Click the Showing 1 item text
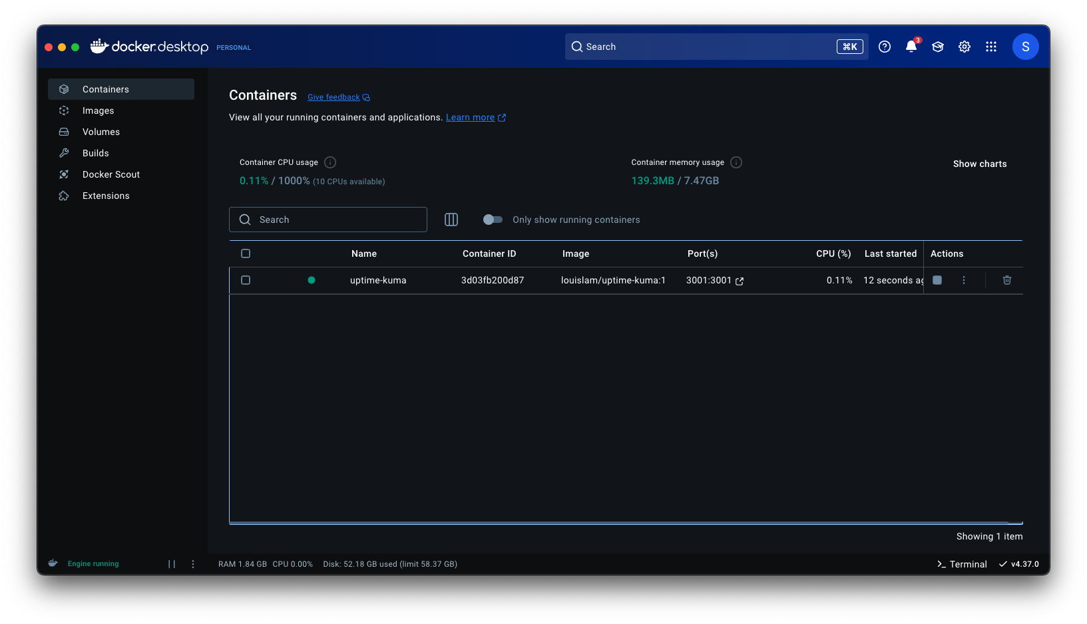This screenshot has height=624, width=1087. [x=990, y=536]
